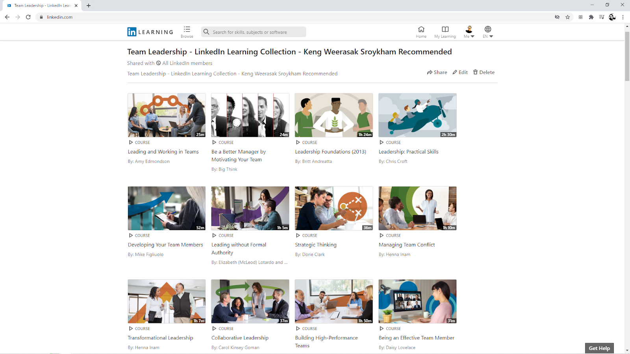
Task: Click Being an Effective Team Member title
Action: point(416,338)
